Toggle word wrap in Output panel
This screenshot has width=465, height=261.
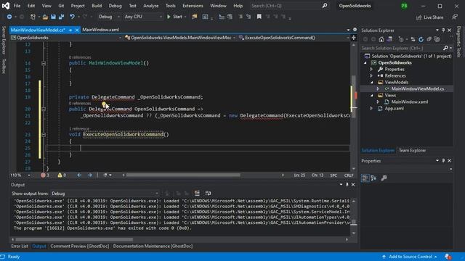click(x=209, y=194)
